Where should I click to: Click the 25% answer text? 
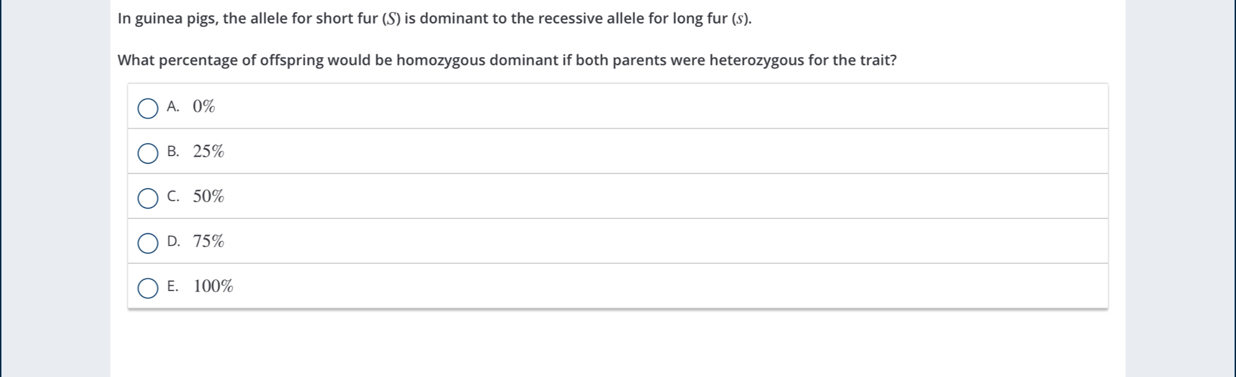(208, 151)
